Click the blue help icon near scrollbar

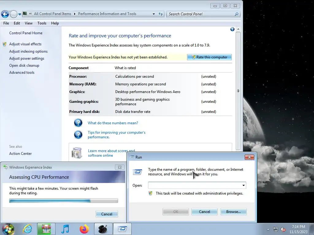[x=232, y=29]
